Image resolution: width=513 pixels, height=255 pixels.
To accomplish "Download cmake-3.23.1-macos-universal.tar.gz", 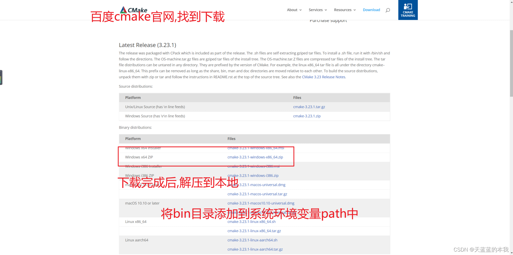I will click(257, 194).
